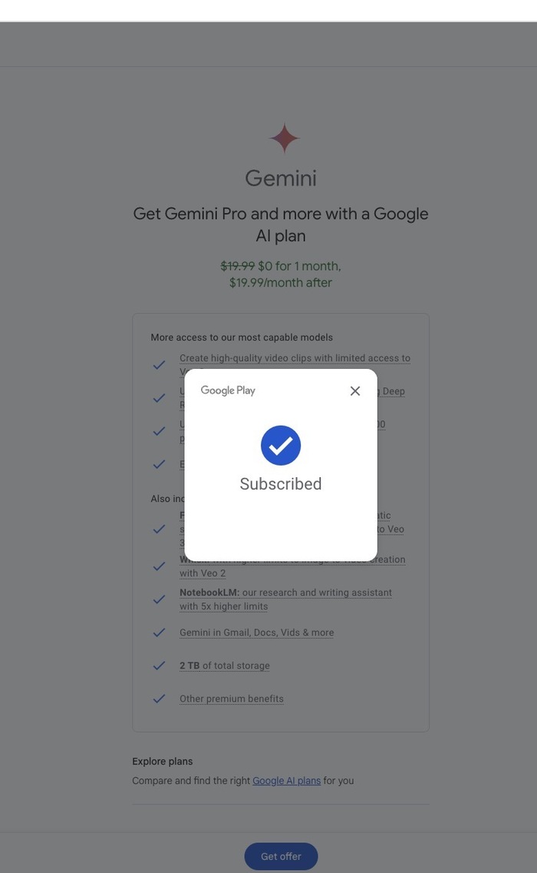Image resolution: width=537 pixels, height=873 pixels.
Task: Close the Google Play subscription dialog
Action: click(355, 391)
